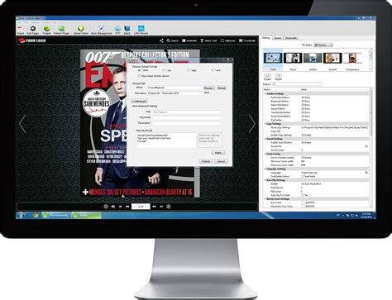
Task: Open the Book Management tool
Action: pos(101,30)
